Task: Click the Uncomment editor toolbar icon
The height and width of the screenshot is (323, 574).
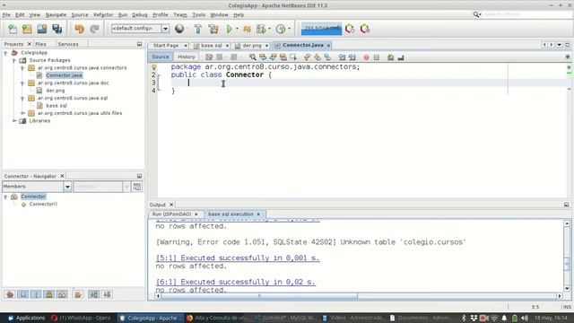Action: 401,57
